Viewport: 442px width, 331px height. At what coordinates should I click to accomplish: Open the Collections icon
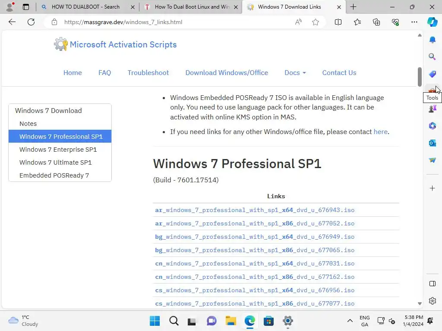(x=376, y=22)
